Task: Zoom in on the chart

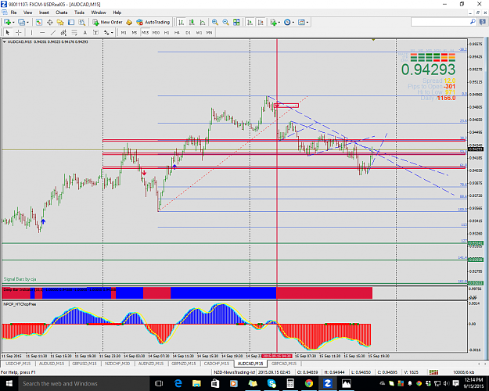Action: click(215, 22)
